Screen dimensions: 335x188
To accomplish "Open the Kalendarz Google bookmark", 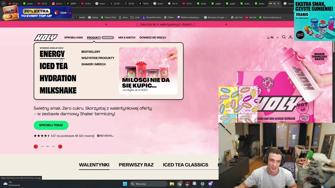I will 216,17.
